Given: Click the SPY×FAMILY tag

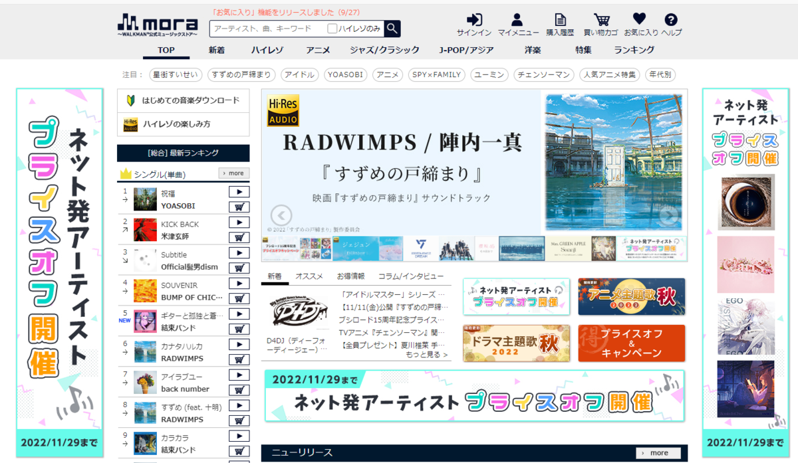Looking at the screenshot, I should pos(436,74).
